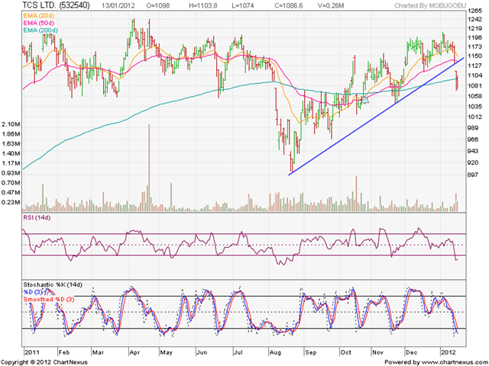This screenshot has height=366, width=489.
Task: Click the Copyright 2012 ChartNexus footer text
Action: click(44, 362)
